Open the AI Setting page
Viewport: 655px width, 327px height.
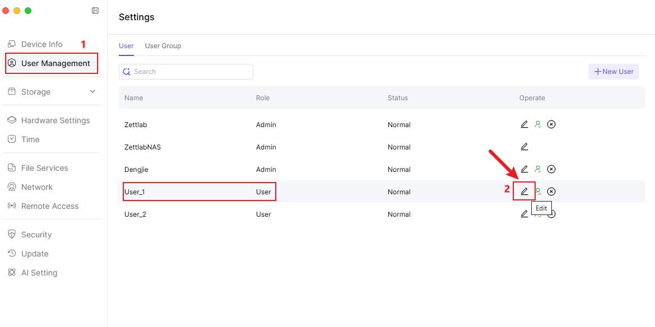click(x=39, y=273)
